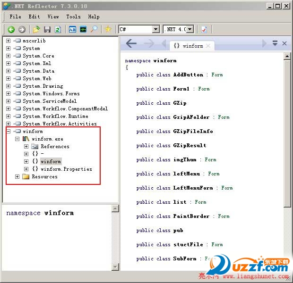Click the AB toolbar icon
The width and height of the screenshot is (293, 283).
point(72,29)
